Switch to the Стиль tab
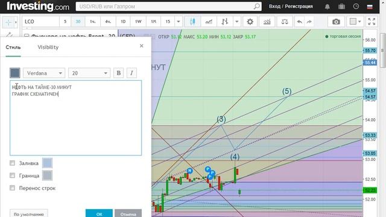386x217 pixels. [13, 47]
